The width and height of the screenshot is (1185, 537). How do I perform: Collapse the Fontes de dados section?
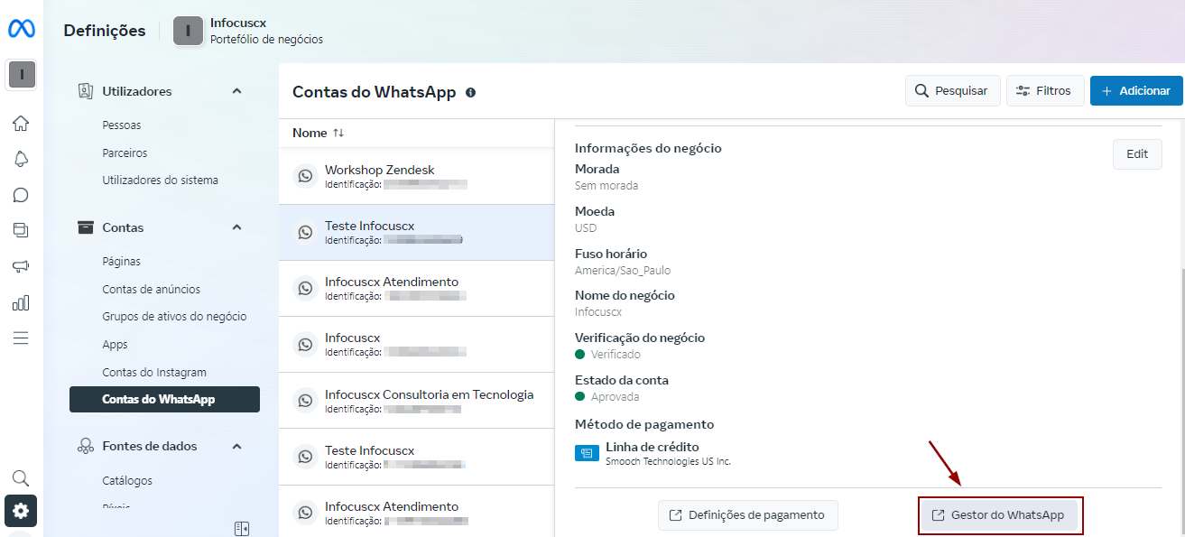pos(236,446)
